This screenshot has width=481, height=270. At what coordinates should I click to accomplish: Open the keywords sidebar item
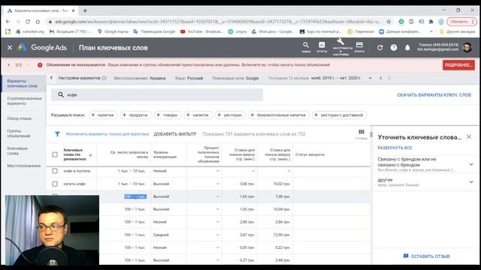click(17, 151)
